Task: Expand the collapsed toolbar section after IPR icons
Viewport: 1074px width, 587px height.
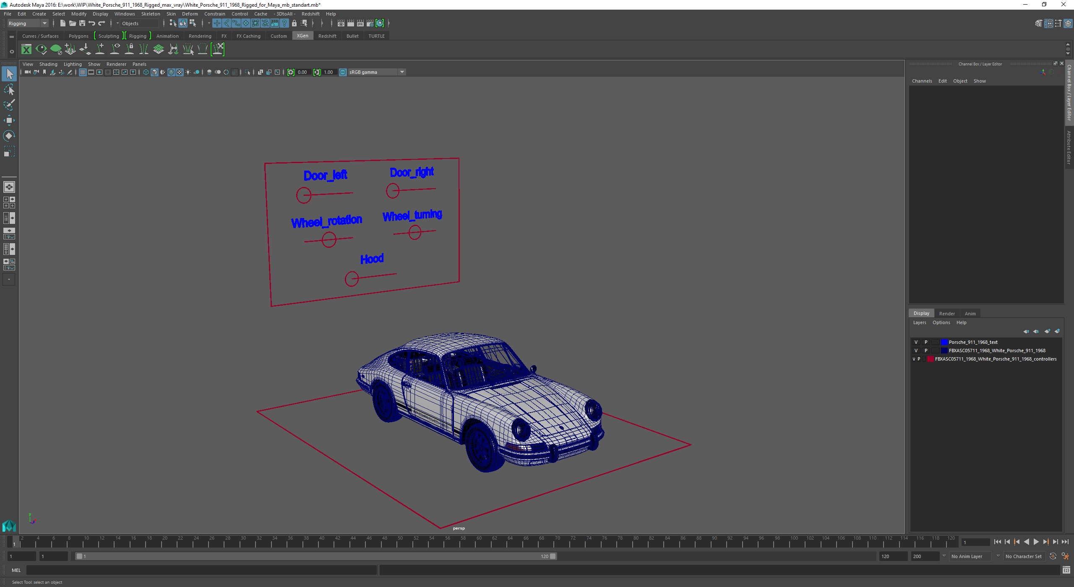Action: 389,23
